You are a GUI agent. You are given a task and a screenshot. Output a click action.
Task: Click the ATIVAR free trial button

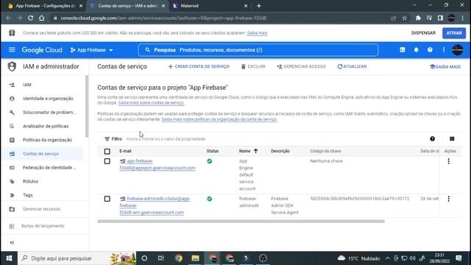(454, 32)
